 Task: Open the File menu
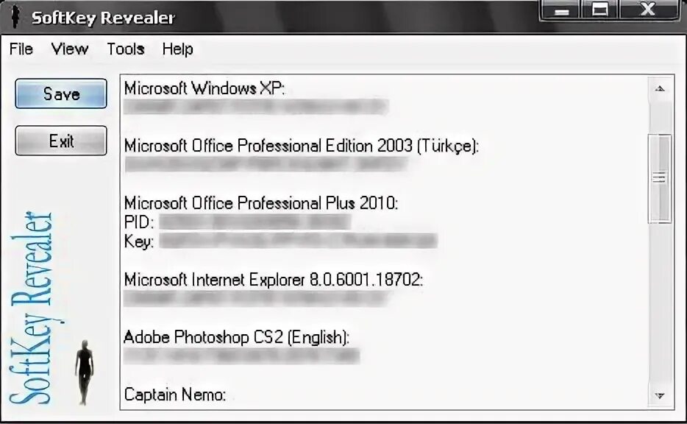21,49
